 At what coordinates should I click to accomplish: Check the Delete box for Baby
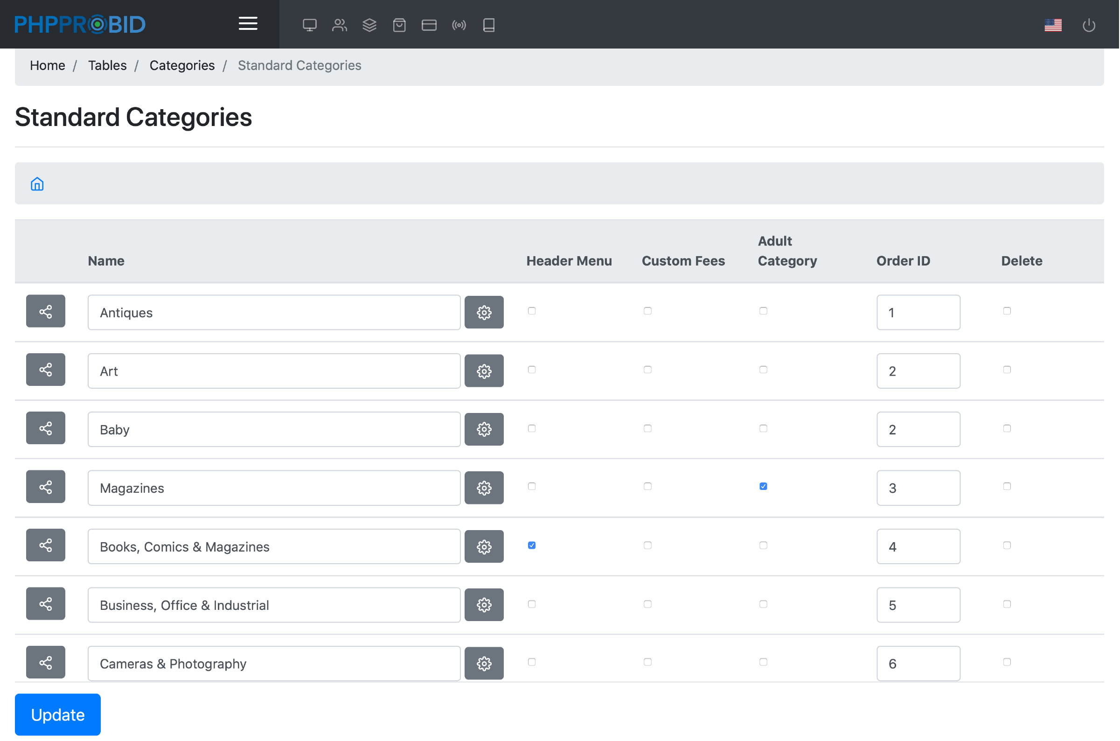(x=1007, y=428)
